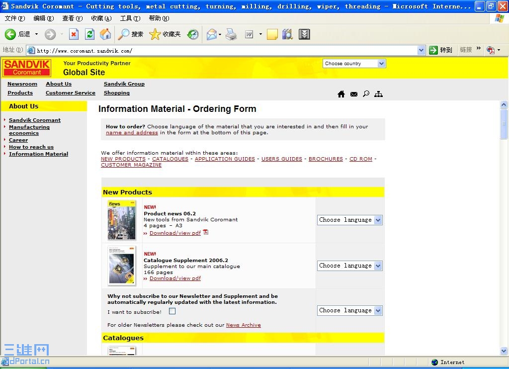Expand the Mail button dropdown arrow
Viewport: 509px width, 369px height.
(220, 34)
